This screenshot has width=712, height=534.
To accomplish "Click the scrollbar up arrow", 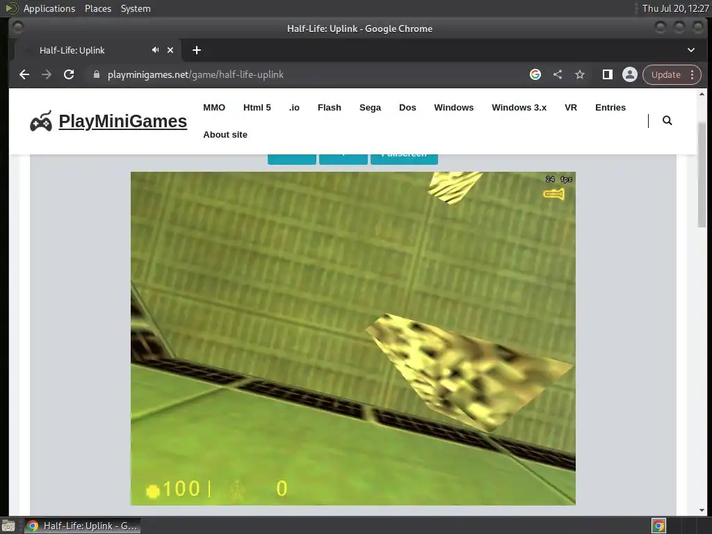I will (x=702, y=94).
